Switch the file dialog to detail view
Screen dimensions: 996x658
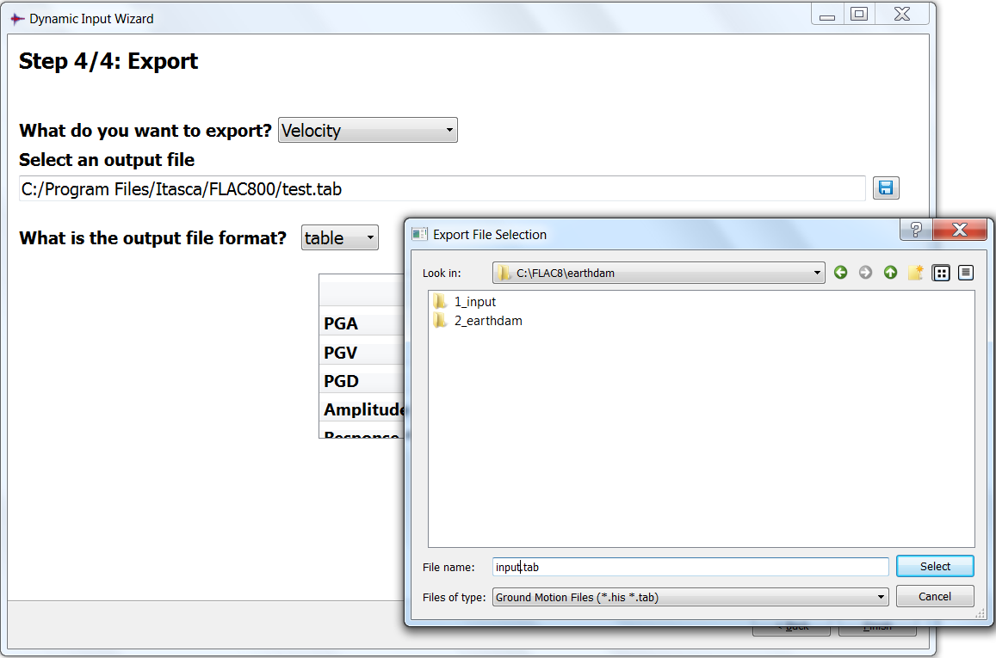(x=966, y=273)
